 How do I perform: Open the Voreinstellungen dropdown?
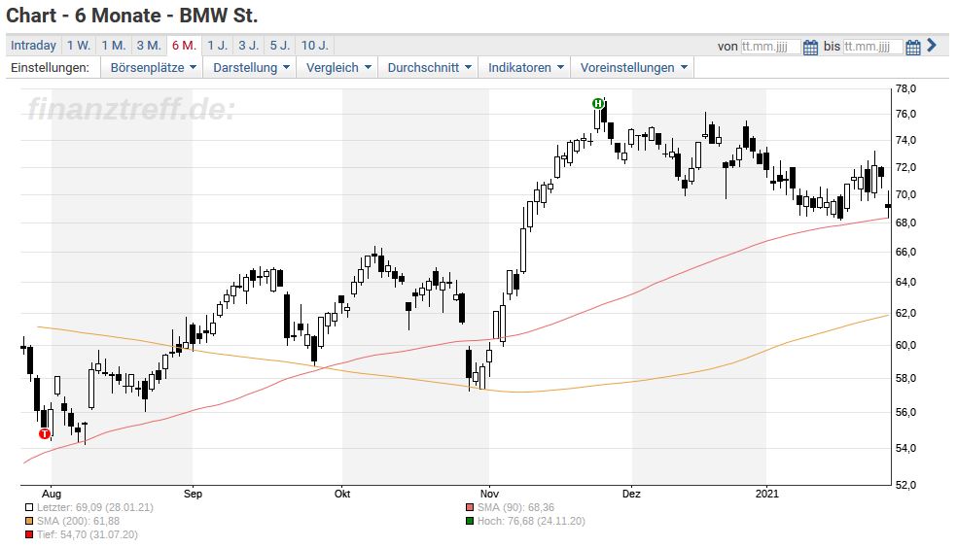click(x=633, y=68)
